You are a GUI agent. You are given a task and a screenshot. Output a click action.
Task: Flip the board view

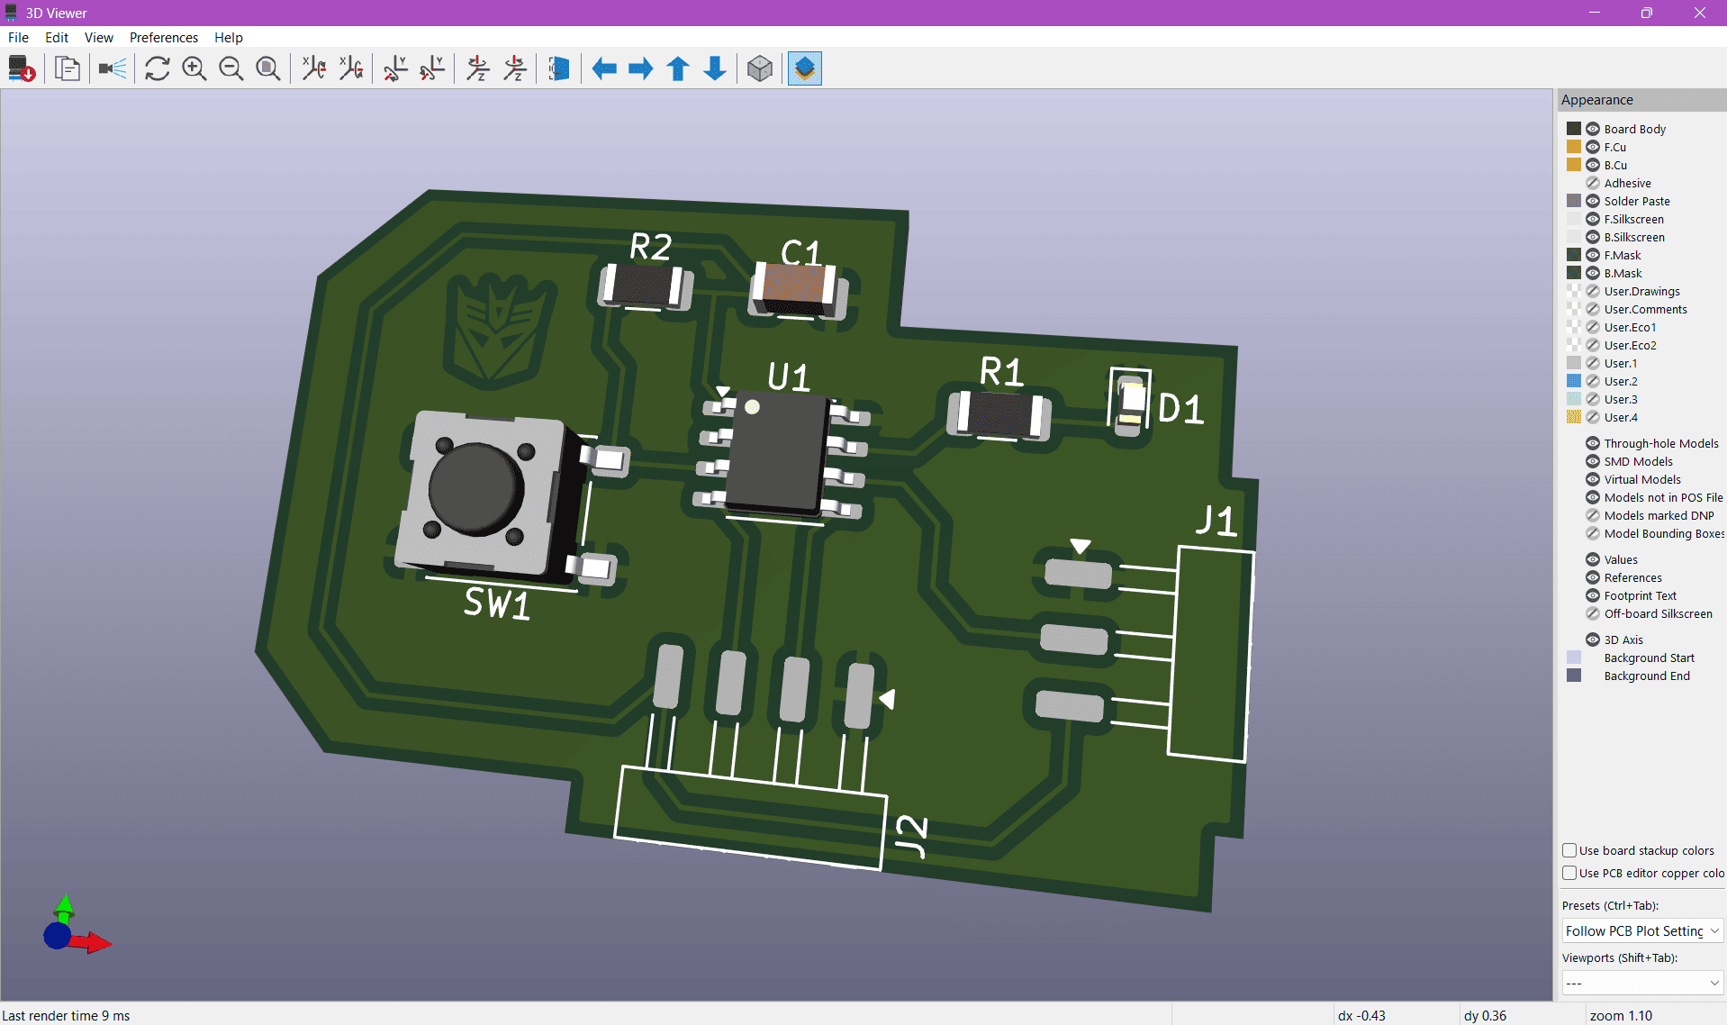click(x=558, y=68)
